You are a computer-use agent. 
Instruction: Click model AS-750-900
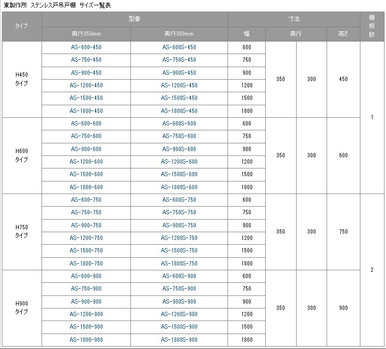pos(86,289)
